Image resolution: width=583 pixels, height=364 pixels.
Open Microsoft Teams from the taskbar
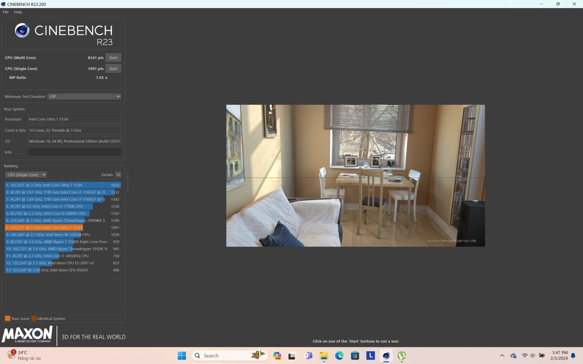(x=308, y=356)
